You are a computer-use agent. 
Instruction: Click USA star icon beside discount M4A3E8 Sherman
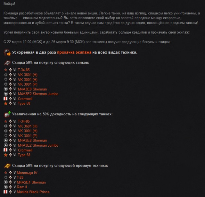6,89
